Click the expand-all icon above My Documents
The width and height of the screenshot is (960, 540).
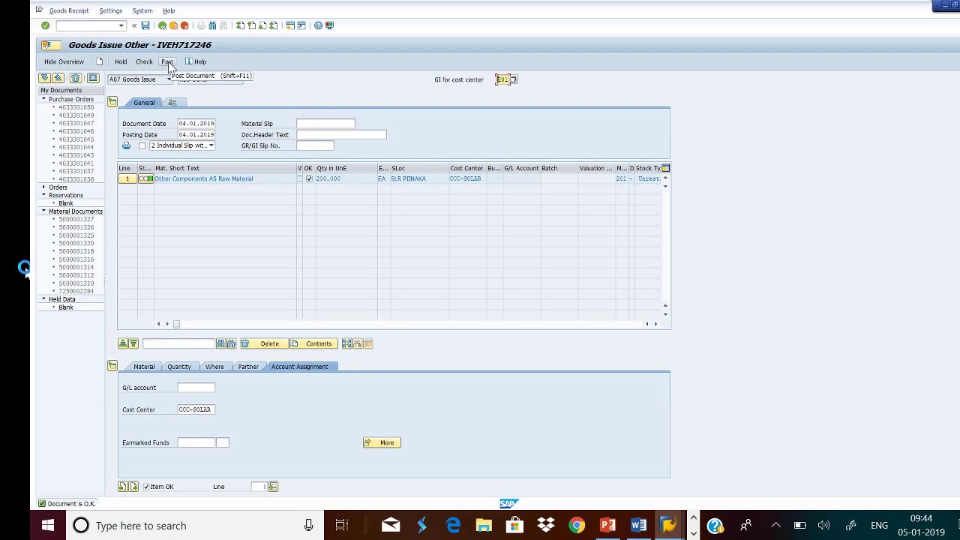45,78
